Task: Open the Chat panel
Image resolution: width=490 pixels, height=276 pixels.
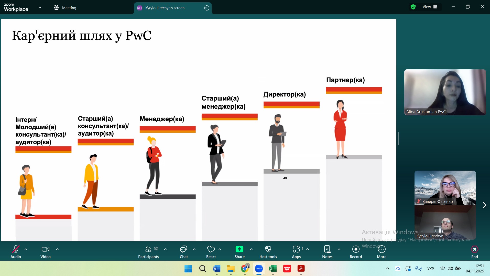Action: coord(183,252)
